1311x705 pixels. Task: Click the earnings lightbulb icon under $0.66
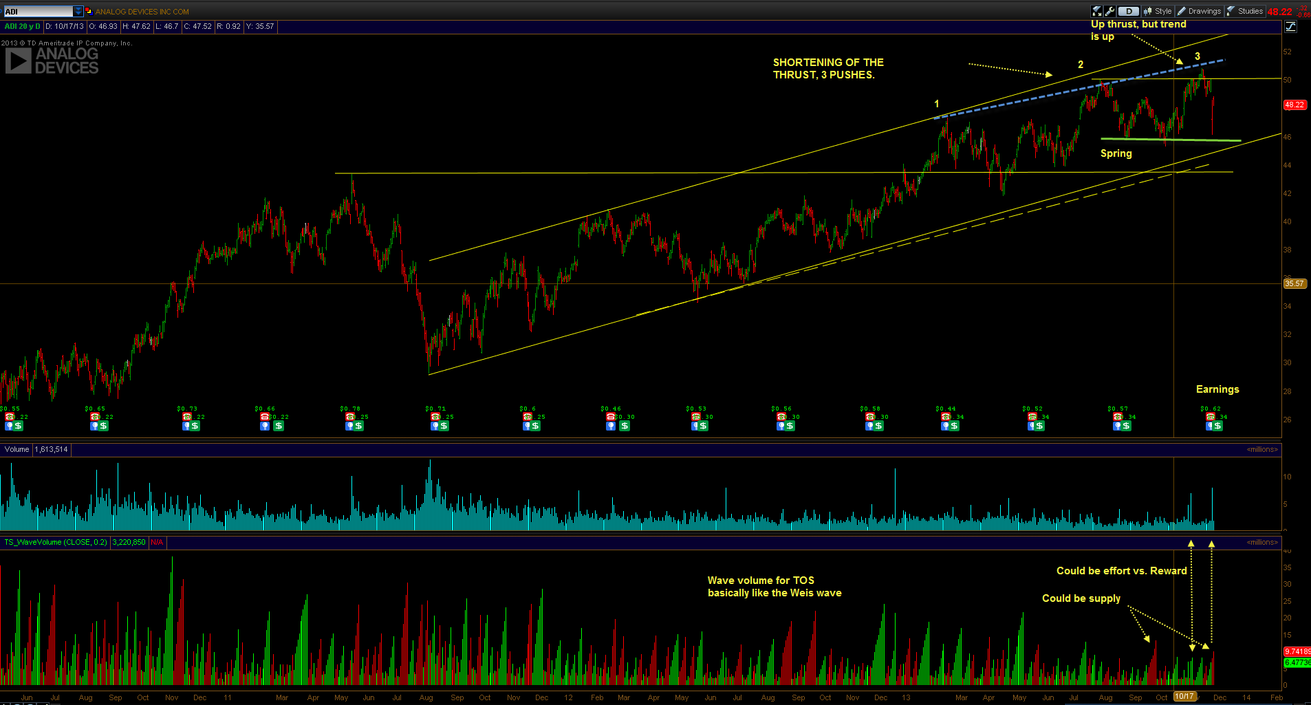[x=265, y=426]
